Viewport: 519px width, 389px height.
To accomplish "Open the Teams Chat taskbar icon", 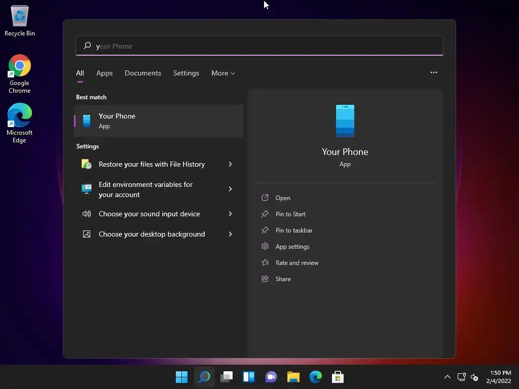I will [271, 377].
